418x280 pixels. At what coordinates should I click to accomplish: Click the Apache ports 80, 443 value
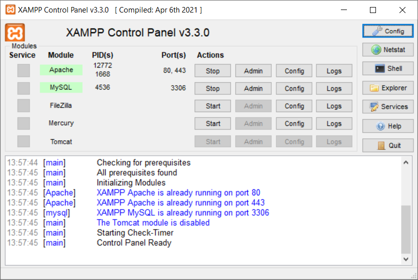[174, 71]
